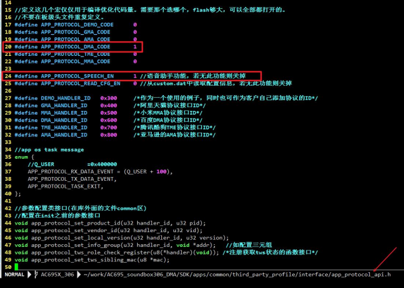This screenshot has height=288, width=404.
Task: Click APP_PROTOCOL_TASK_EXIT enumerator
Action: point(64,187)
